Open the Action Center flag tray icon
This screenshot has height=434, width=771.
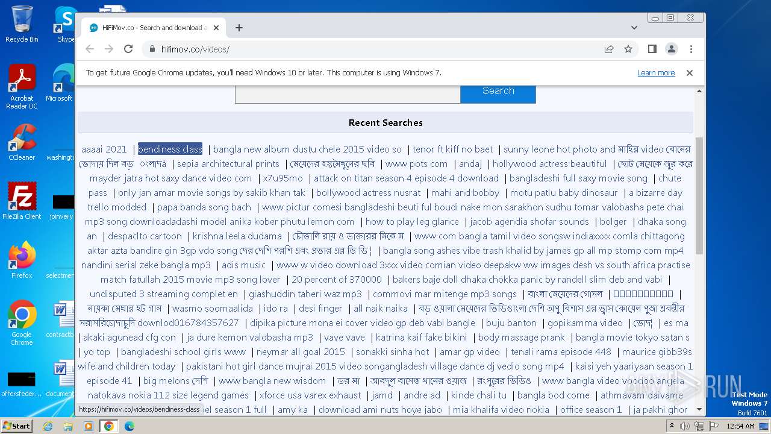(x=713, y=426)
